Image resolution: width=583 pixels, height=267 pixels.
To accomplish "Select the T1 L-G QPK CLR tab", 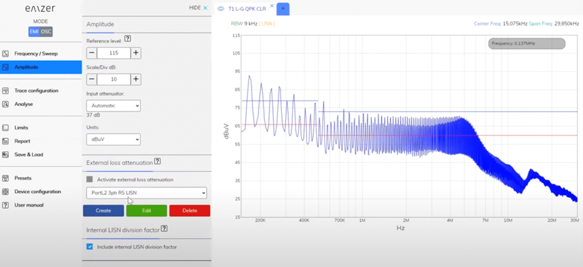I will [x=247, y=9].
